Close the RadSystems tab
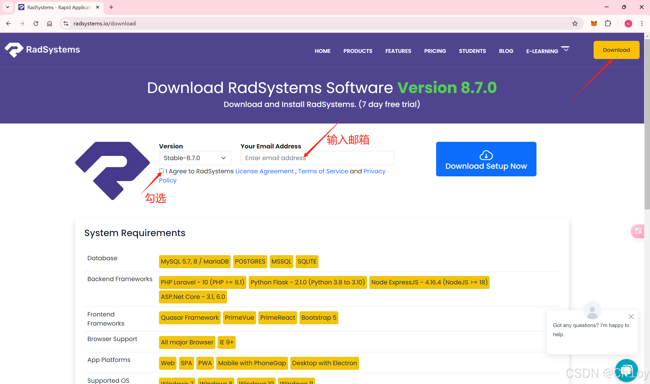The width and height of the screenshot is (650, 384). coord(98,7)
